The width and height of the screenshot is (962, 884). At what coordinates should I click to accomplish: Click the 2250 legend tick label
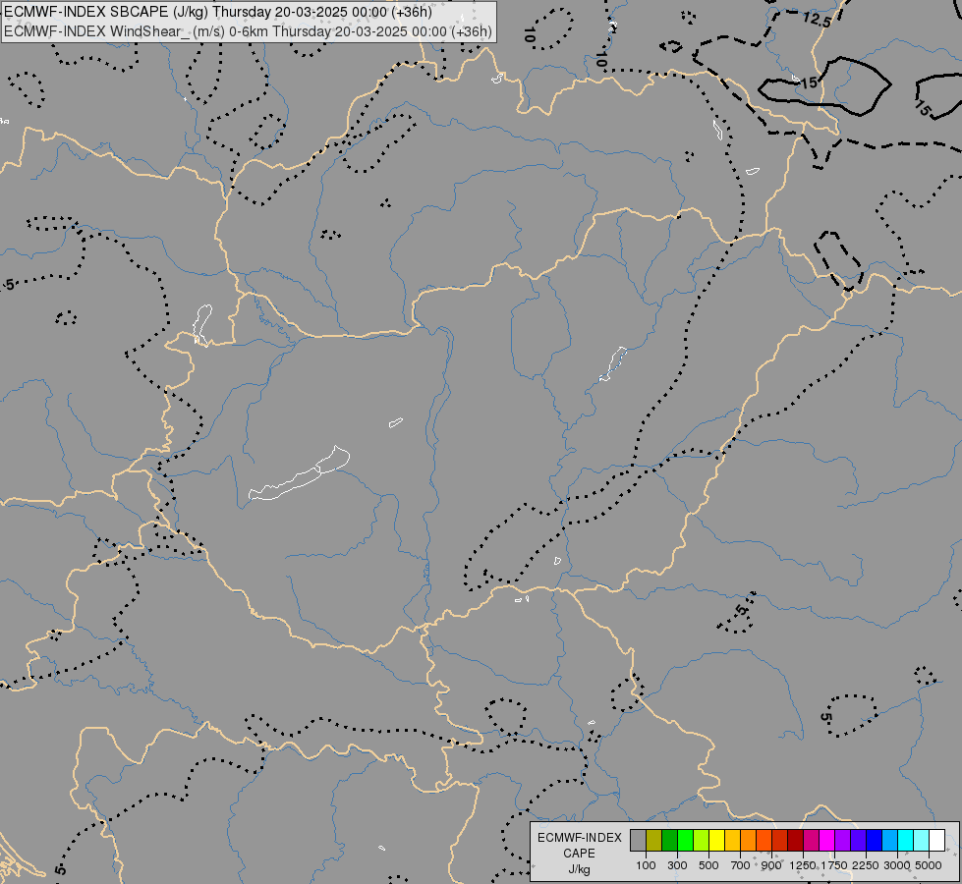tap(866, 865)
